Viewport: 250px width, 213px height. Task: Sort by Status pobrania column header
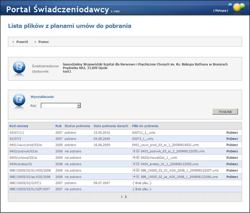pos(77,126)
